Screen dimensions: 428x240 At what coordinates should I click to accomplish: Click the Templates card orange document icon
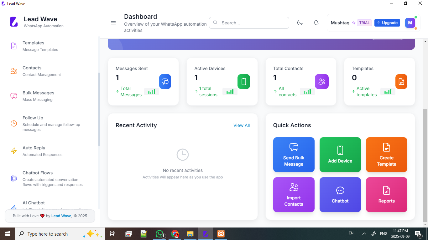pos(401,82)
